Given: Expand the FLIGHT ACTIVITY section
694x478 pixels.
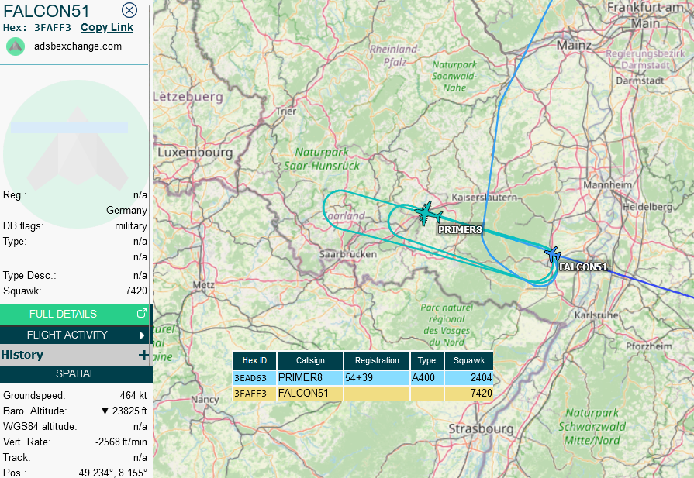Looking at the screenshot, I should click(x=75, y=335).
